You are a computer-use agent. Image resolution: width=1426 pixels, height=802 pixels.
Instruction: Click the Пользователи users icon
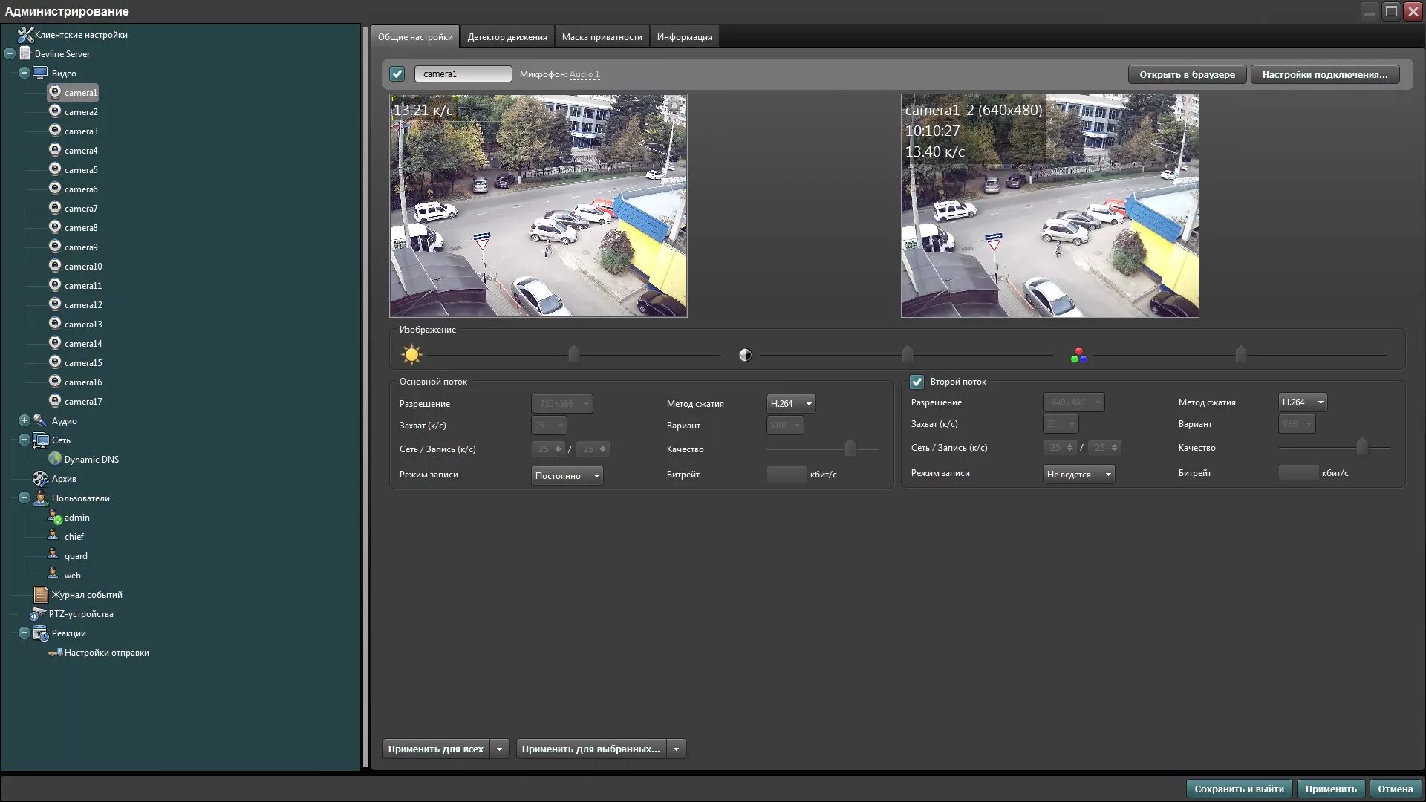40,498
